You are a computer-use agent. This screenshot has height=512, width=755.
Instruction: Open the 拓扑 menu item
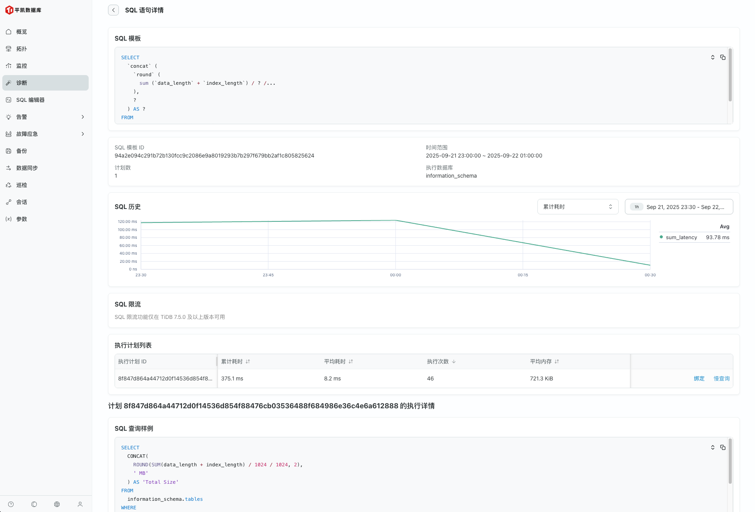point(22,49)
